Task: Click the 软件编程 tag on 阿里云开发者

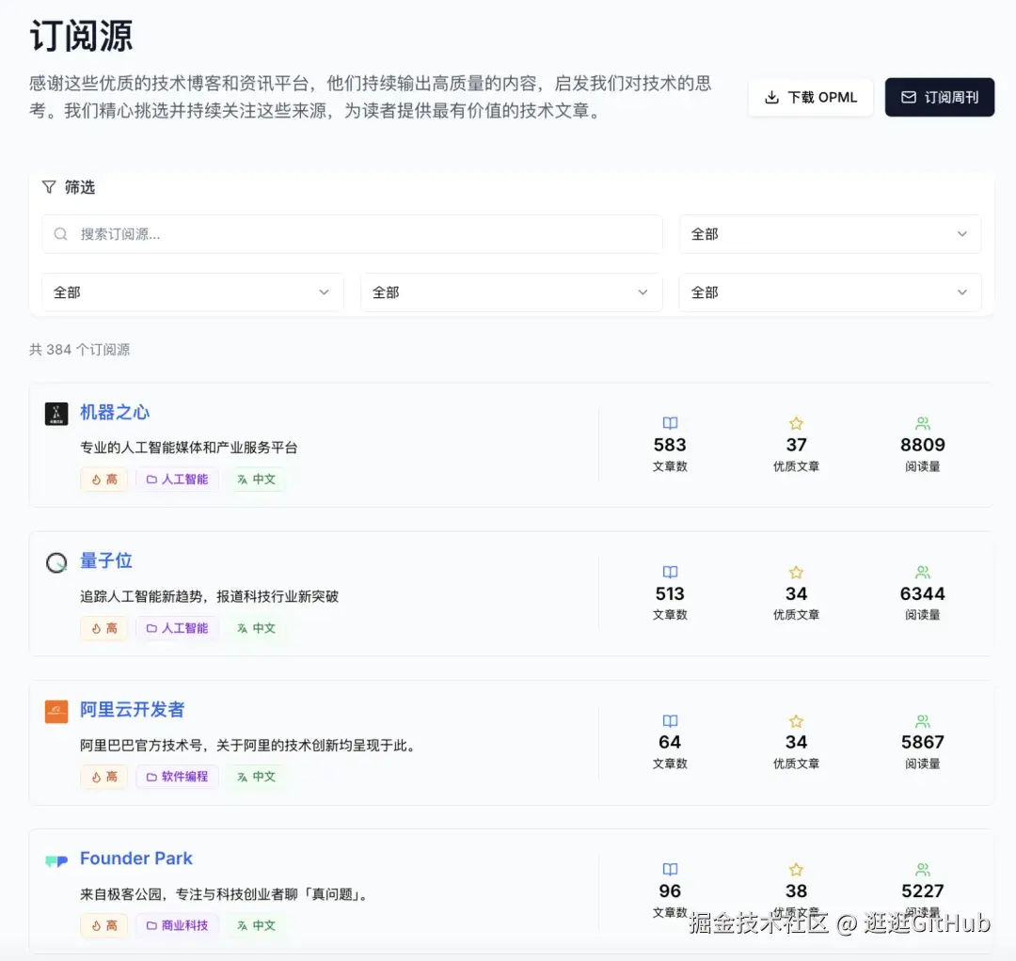Action: point(177,777)
